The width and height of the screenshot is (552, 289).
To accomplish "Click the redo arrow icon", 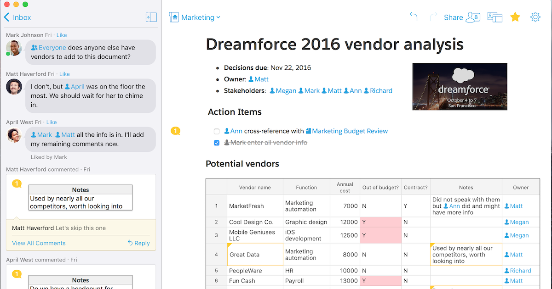I will [x=433, y=17].
